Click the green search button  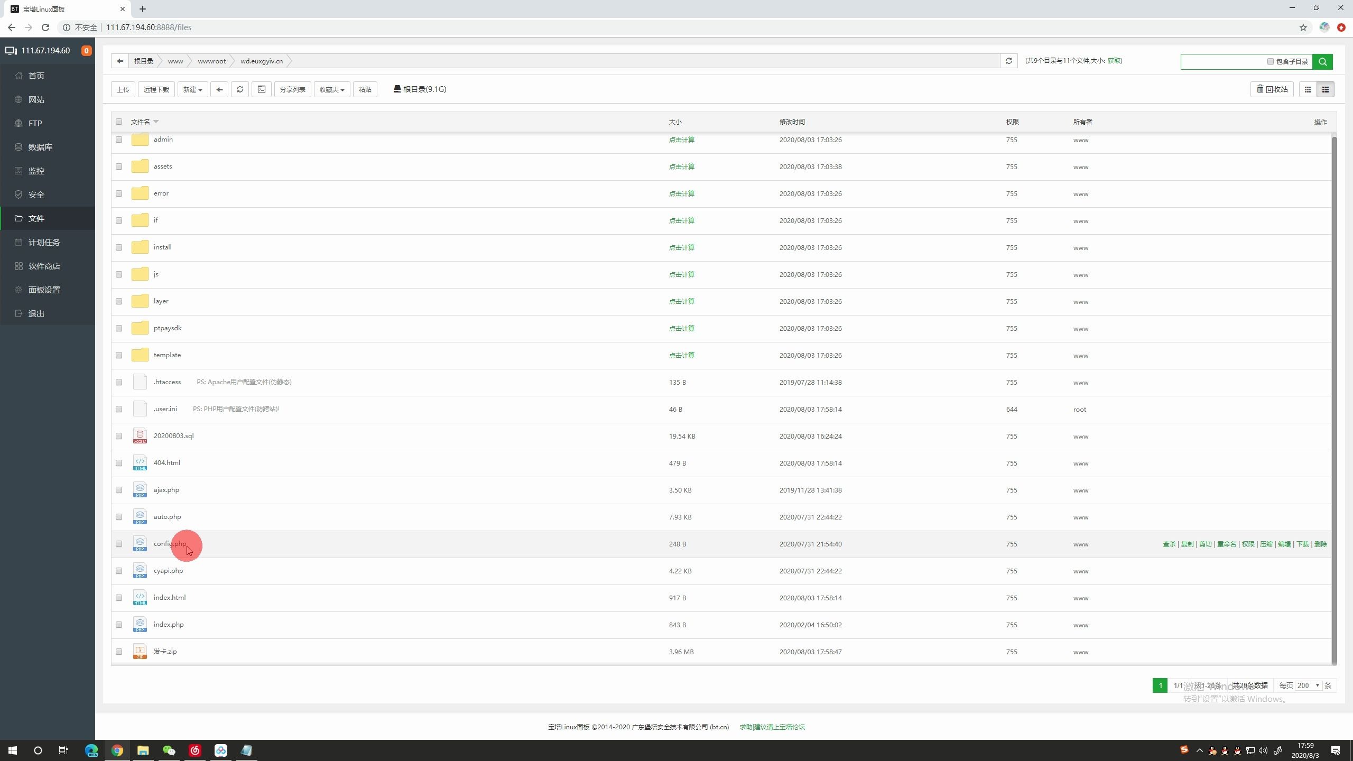1322,61
